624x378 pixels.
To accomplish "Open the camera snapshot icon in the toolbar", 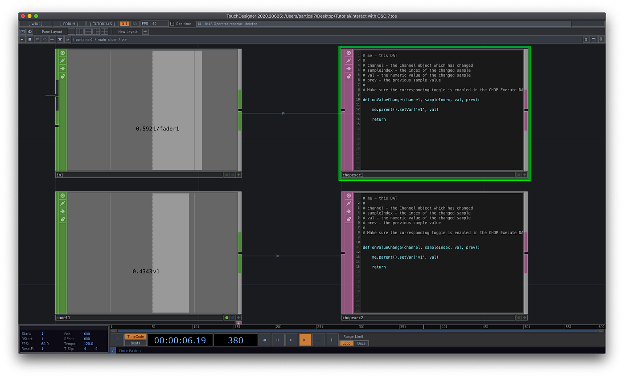I will (23, 32).
